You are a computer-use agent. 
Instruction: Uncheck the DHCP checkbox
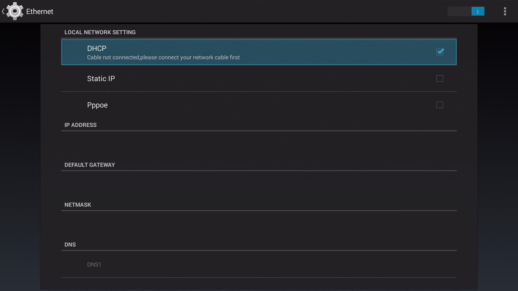(440, 52)
